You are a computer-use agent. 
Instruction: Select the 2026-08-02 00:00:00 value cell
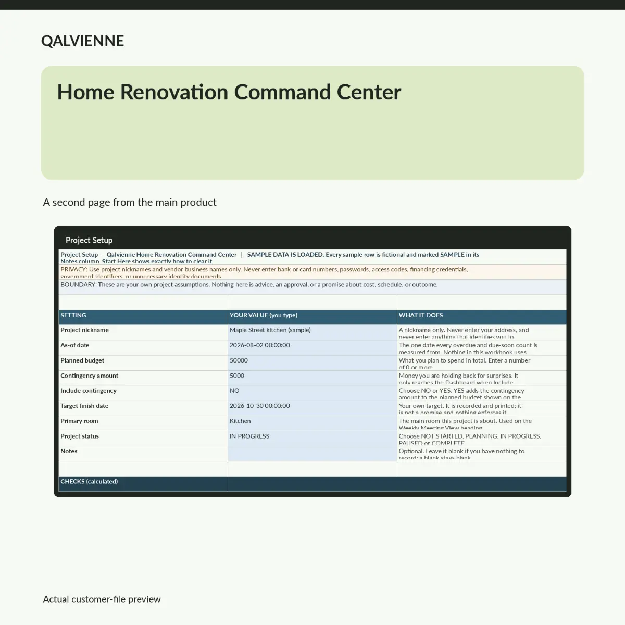312,347
